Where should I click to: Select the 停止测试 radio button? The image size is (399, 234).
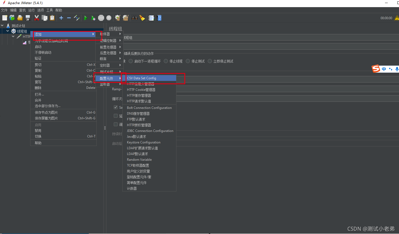188,61
